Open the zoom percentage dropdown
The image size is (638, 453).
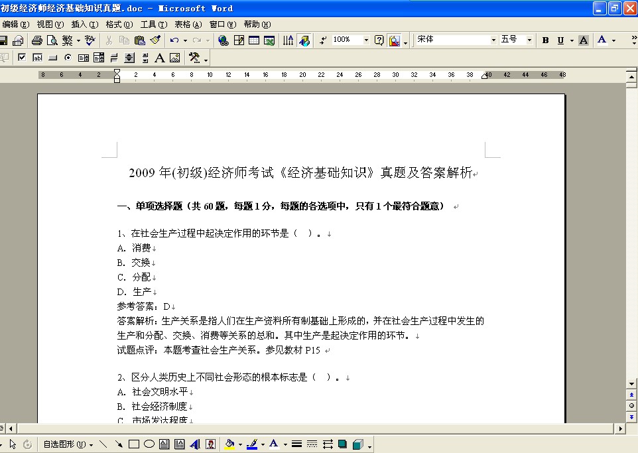366,40
